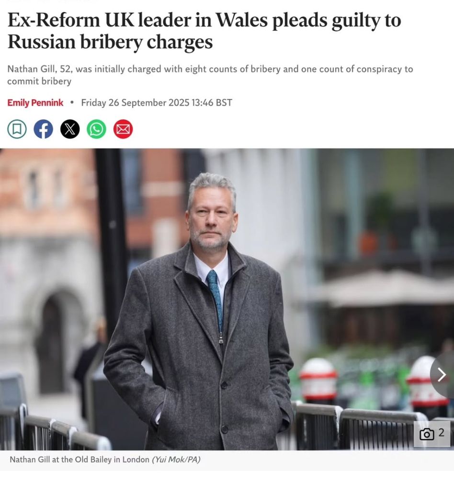Open the main photo of Nathan Gill
This screenshot has height=478, width=454.
point(227,299)
